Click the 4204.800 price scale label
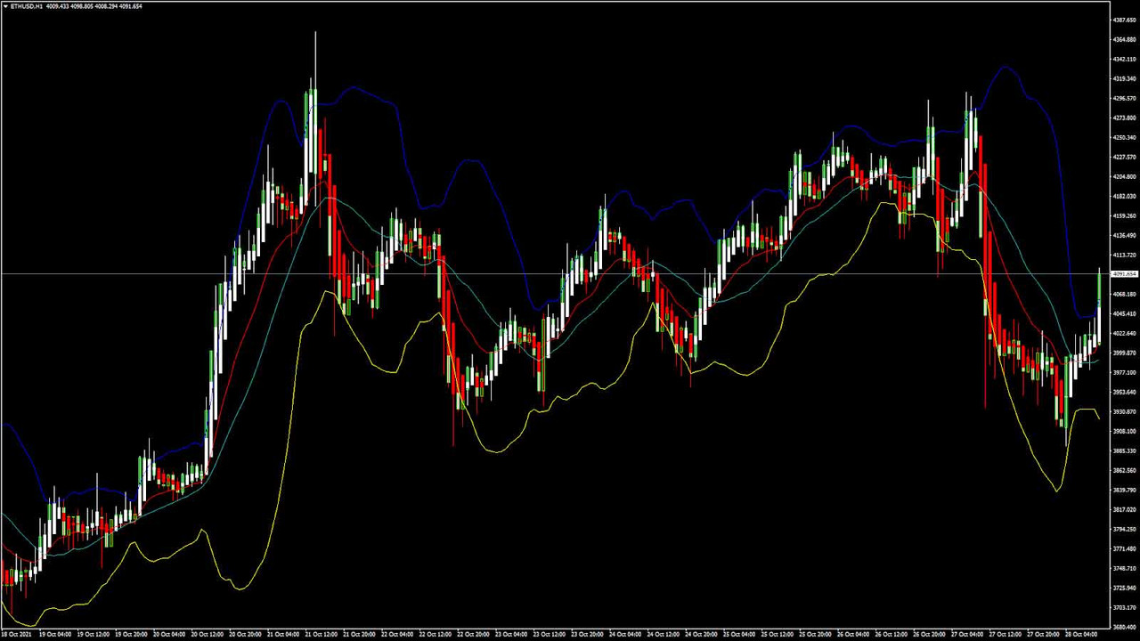Image resolution: width=1140 pixels, height=641 pixels. click(x=1124, y=176)
